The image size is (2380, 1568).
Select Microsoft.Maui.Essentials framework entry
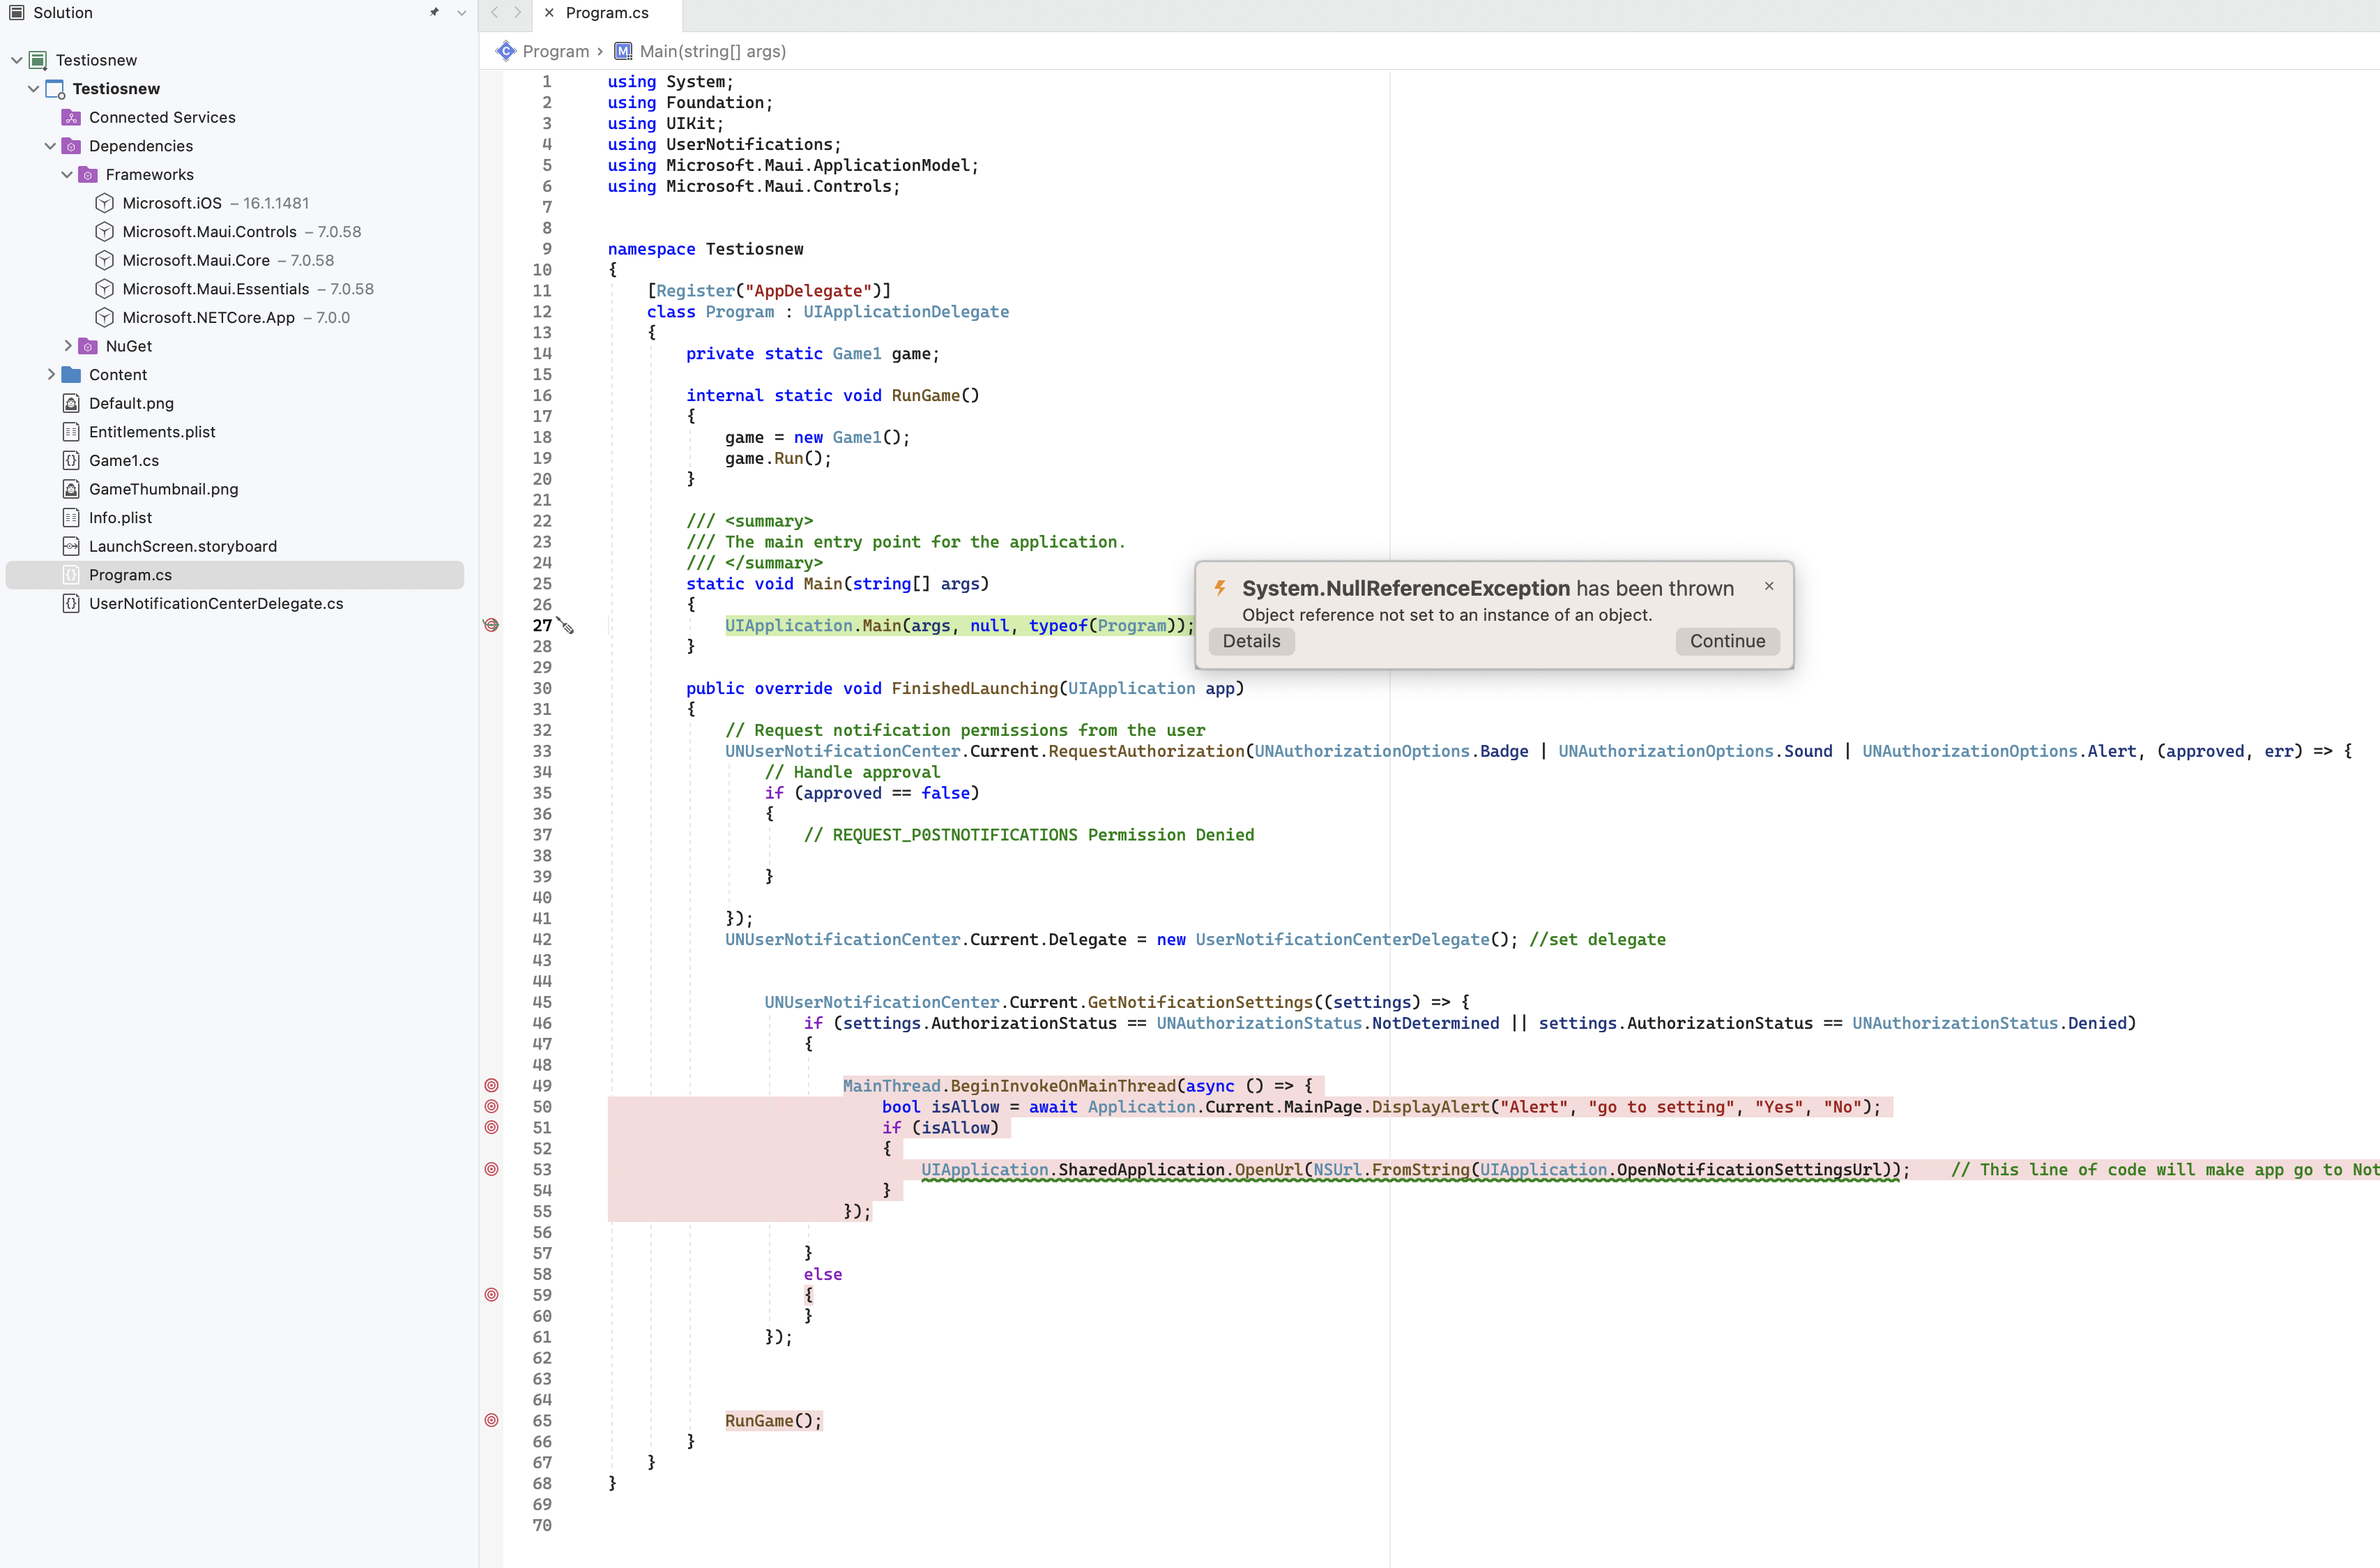[x=248, y=289]
